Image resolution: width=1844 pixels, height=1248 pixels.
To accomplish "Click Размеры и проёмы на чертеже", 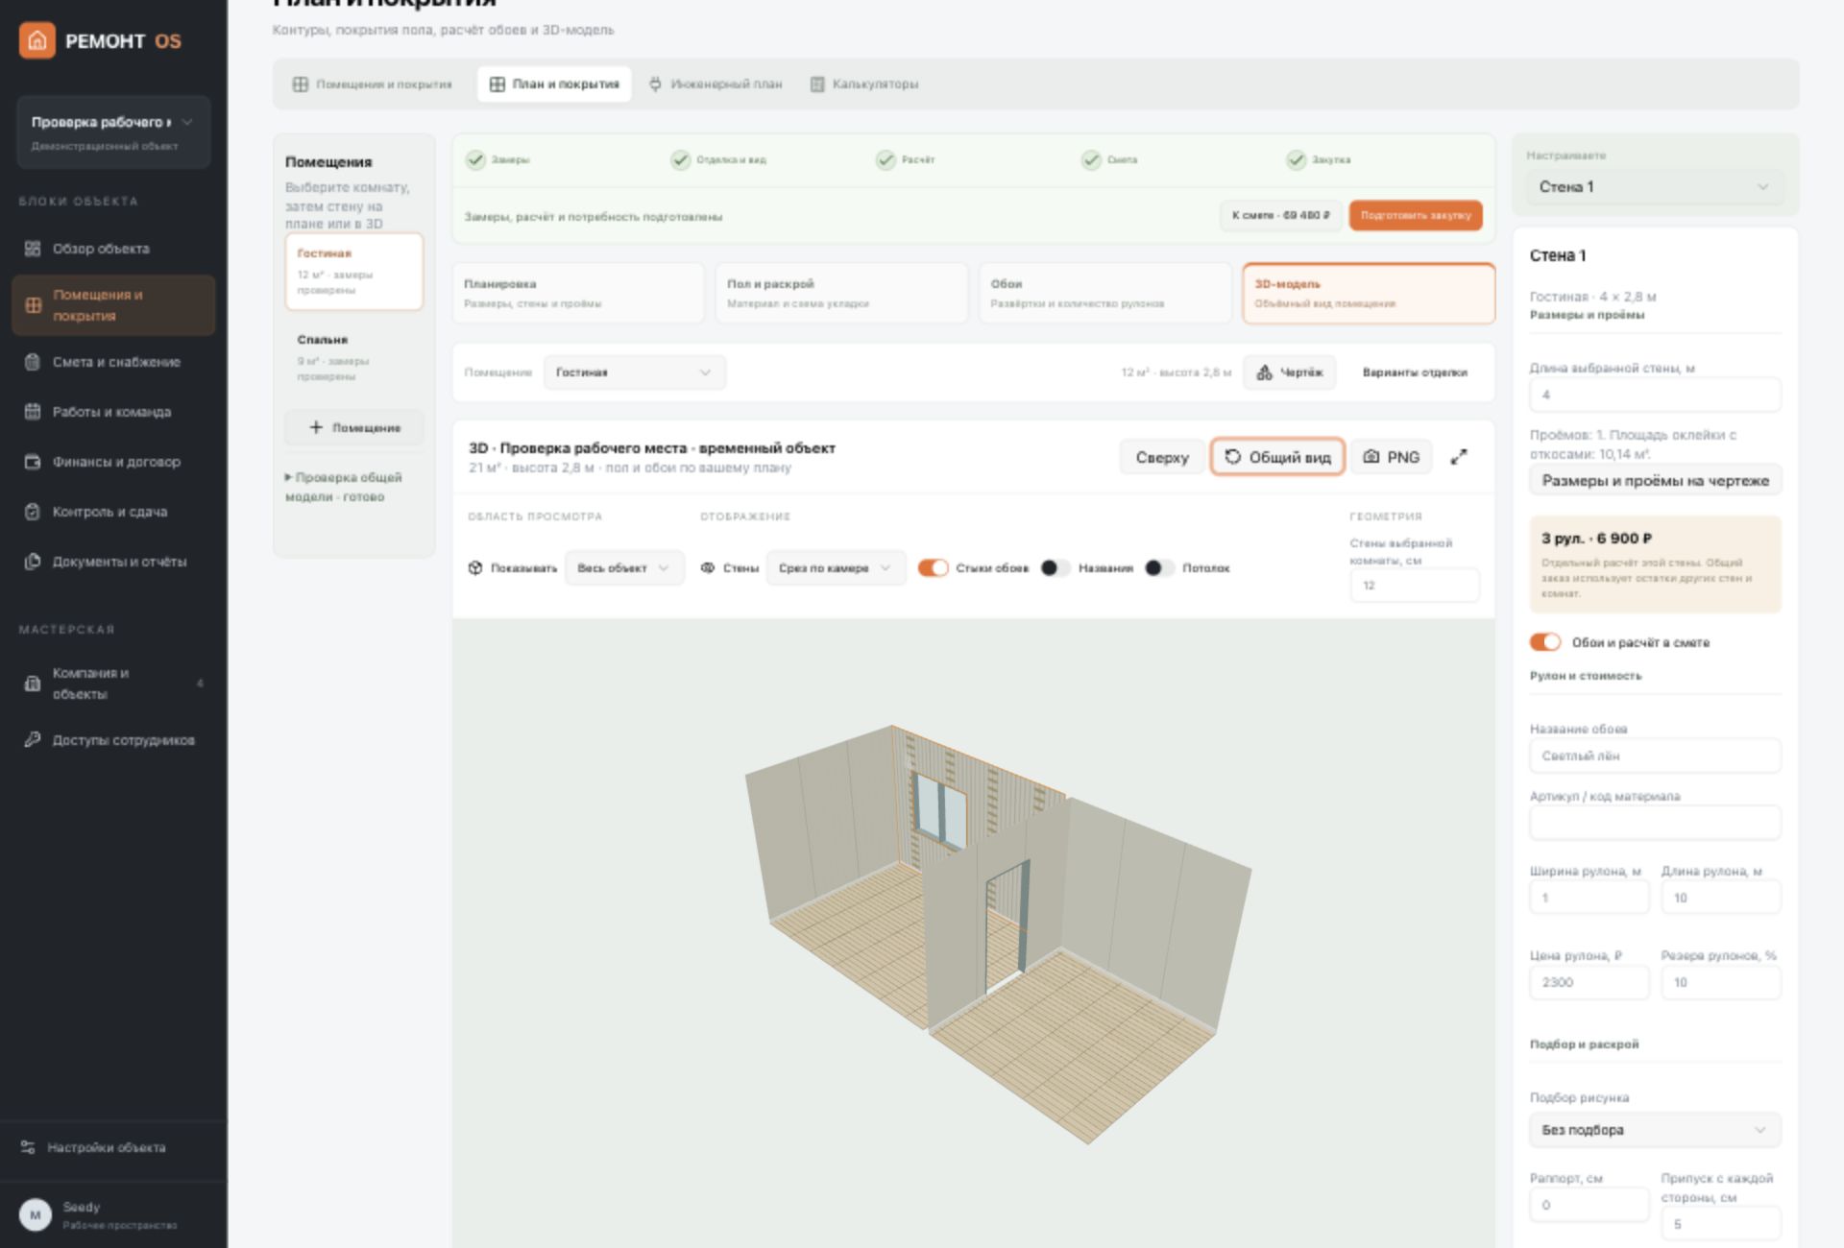I will [x=1655, y=481].
